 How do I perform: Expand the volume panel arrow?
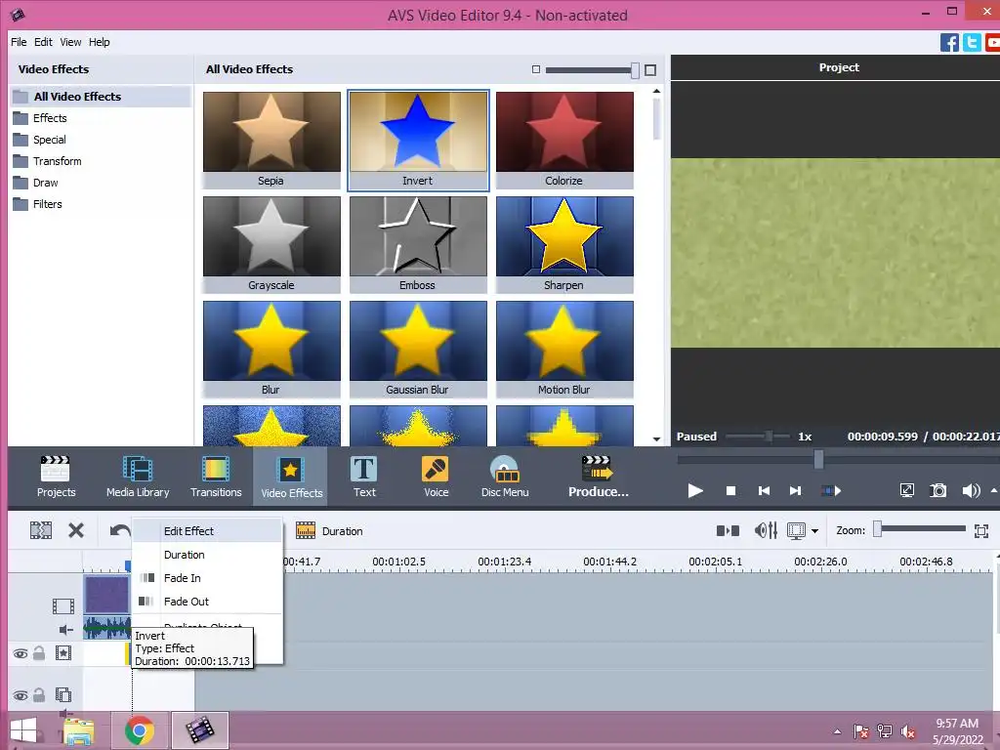pyautogui.click(x=993, y=490)
